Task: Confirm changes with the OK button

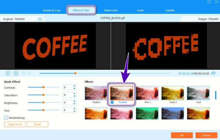Action: coord(182,135)
